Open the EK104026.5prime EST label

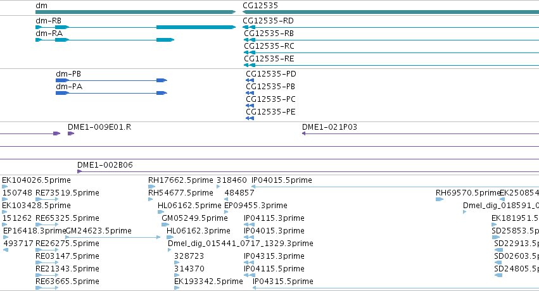37,180
